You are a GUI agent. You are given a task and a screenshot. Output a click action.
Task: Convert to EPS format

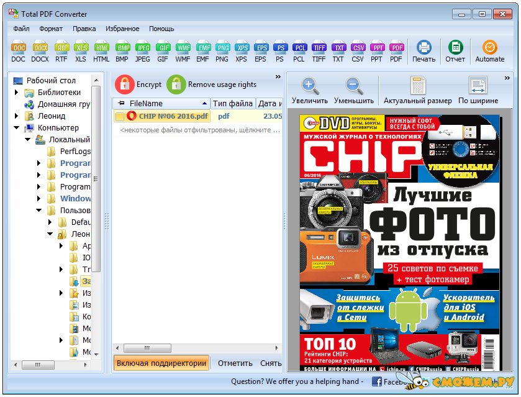(261, 52)
